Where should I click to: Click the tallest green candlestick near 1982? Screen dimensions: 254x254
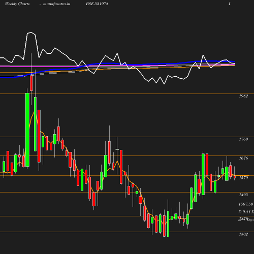click(x=27, y=130)
